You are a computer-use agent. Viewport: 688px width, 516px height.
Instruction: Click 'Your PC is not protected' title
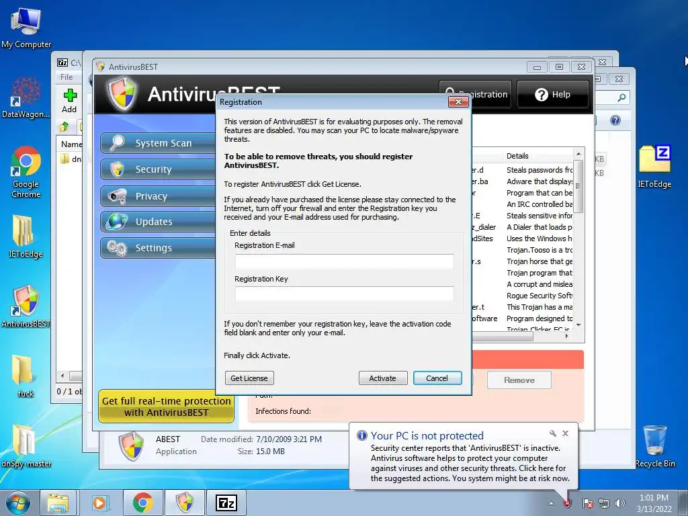point(427,435)
